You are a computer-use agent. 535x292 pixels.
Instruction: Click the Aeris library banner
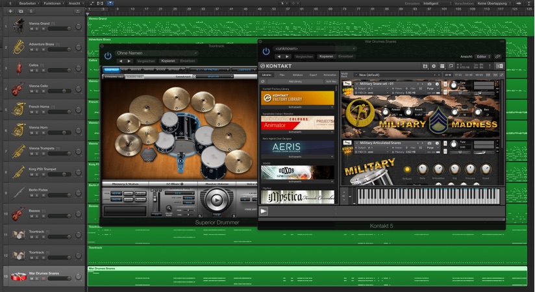(x=297, y=147)
